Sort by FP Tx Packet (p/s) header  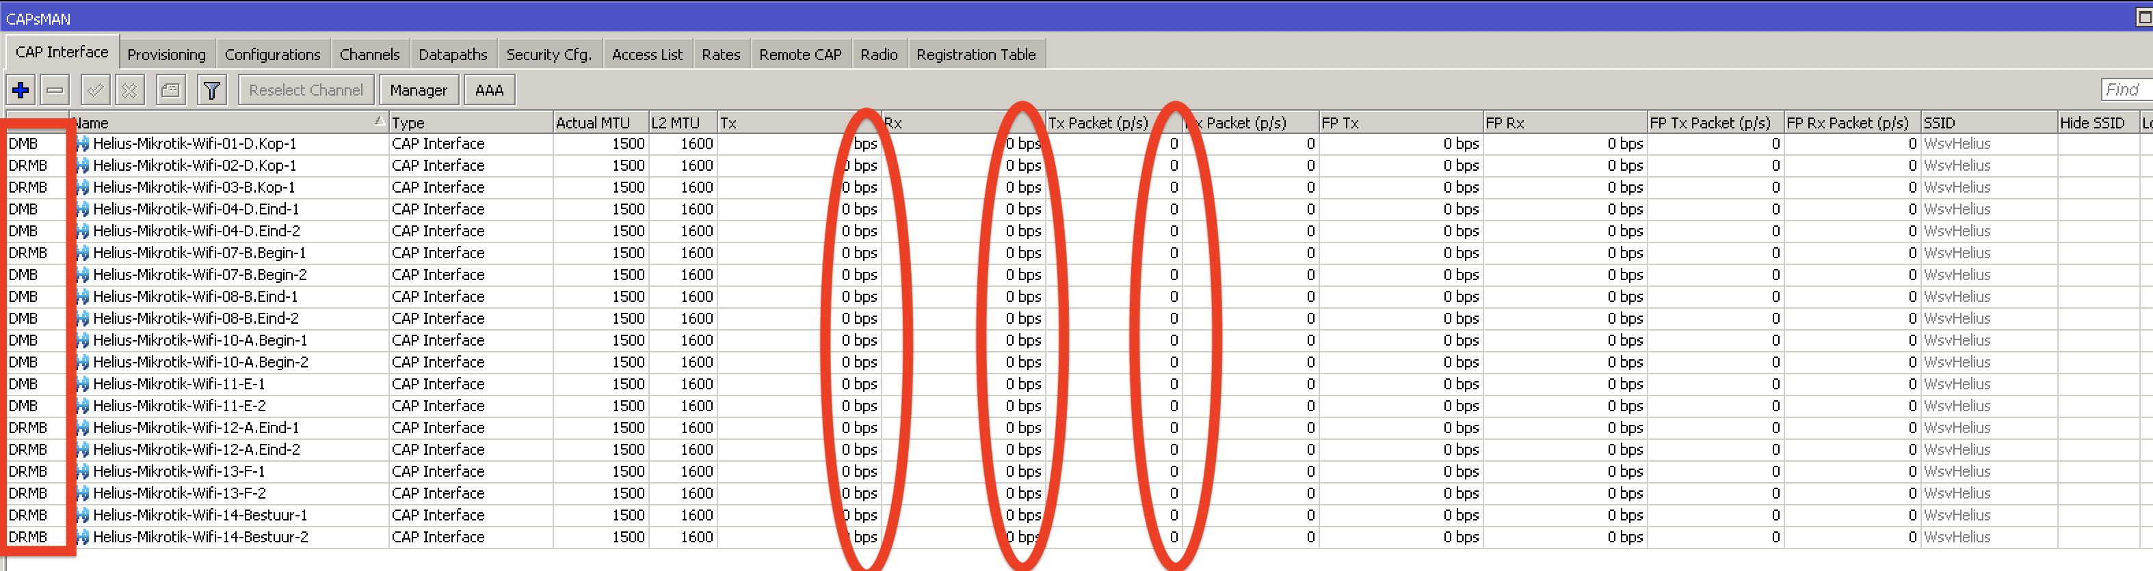click(x=1715, y=123)
